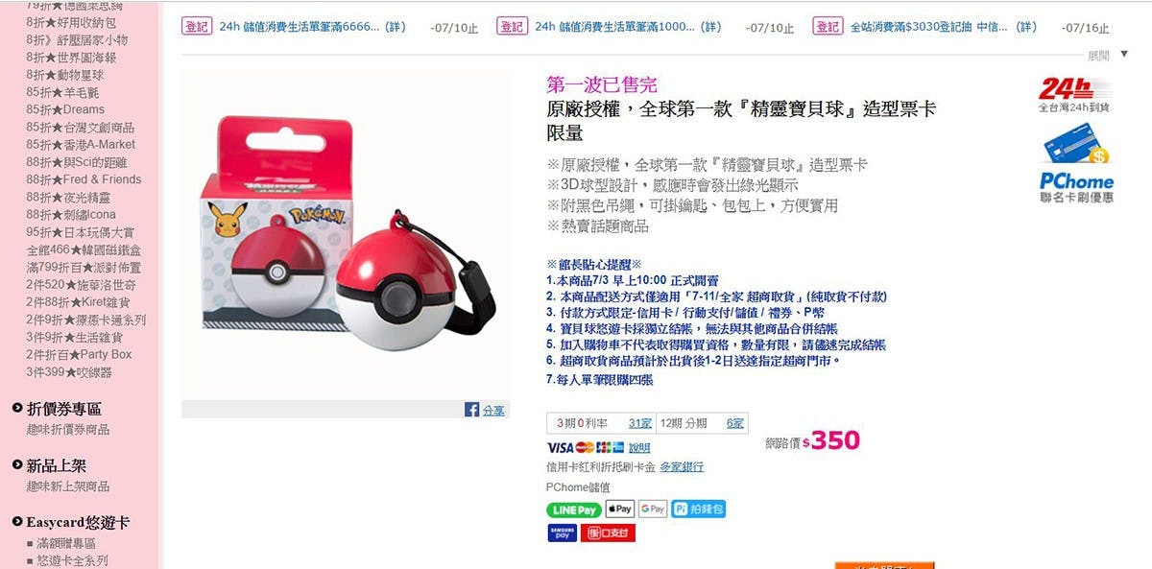Open the 31家 zero-interest banks link
The image size is (1152, 569).
[639, 423]
